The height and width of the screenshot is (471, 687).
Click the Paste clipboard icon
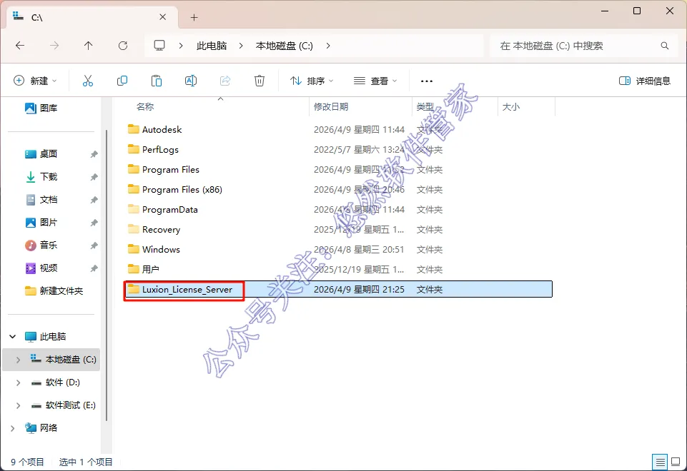point(157,81)
